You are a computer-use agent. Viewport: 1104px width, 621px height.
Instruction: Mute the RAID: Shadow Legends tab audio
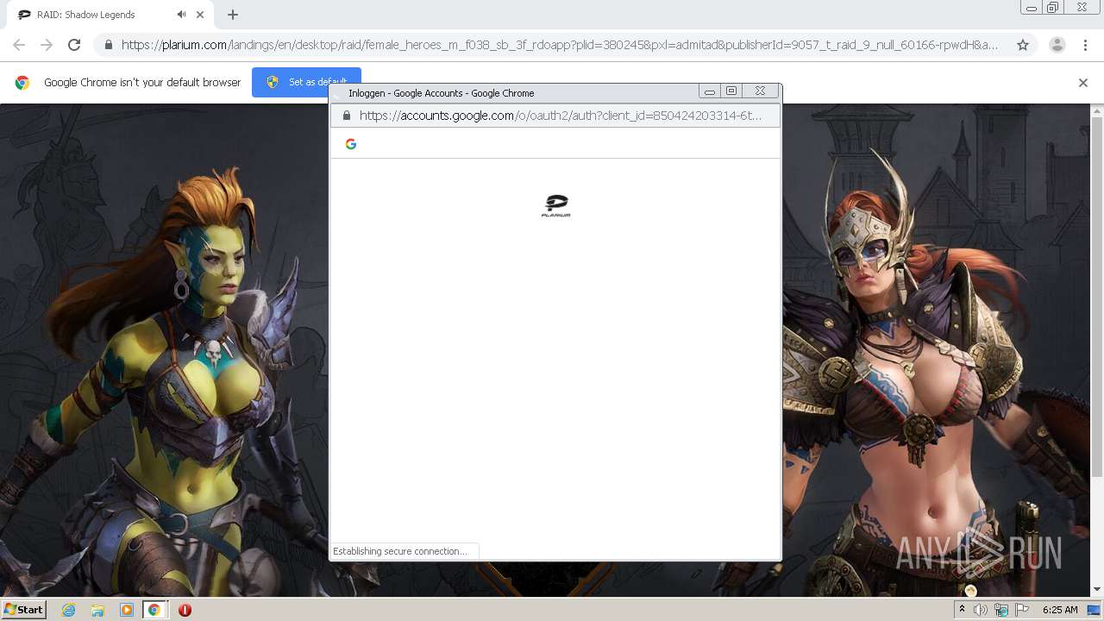(181, 15)
